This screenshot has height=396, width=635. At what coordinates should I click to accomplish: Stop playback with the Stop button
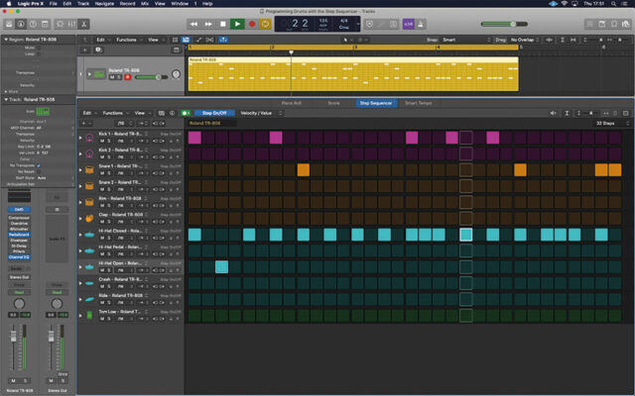click(222, 24)
